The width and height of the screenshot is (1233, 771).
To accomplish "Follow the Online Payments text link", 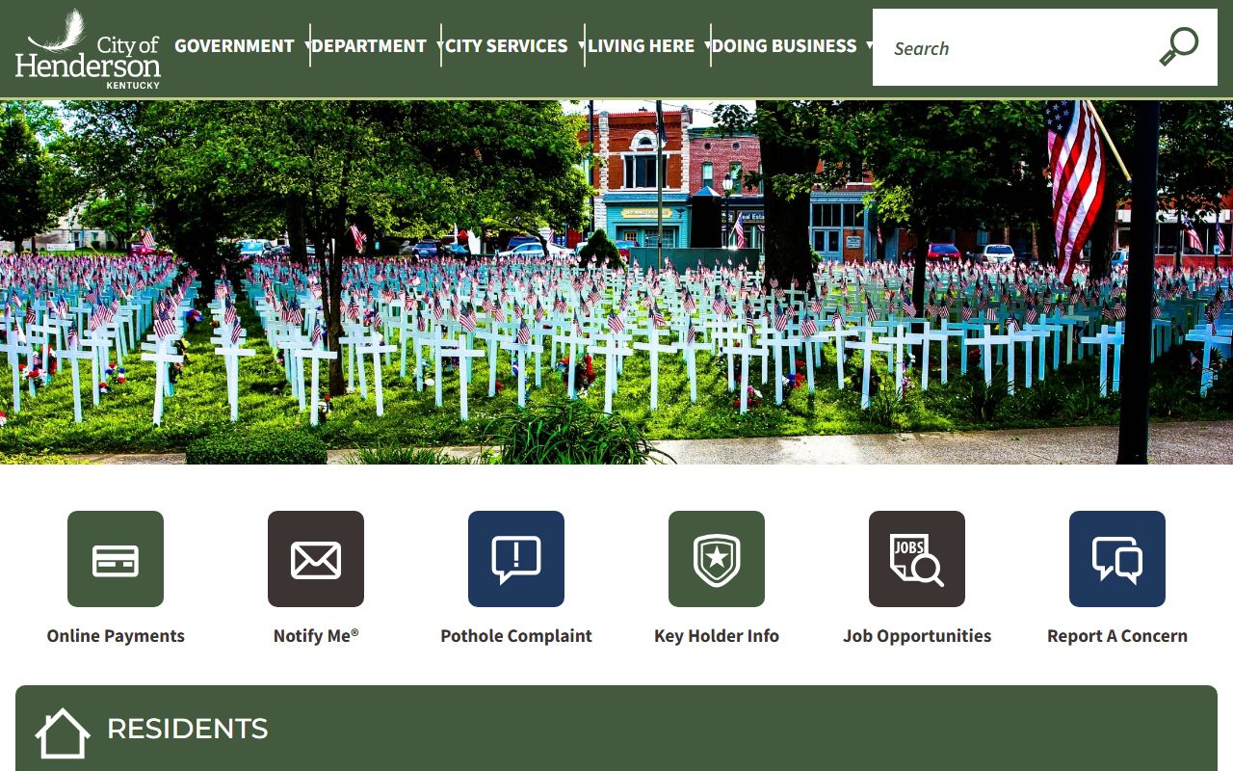I will coord(116,636).
